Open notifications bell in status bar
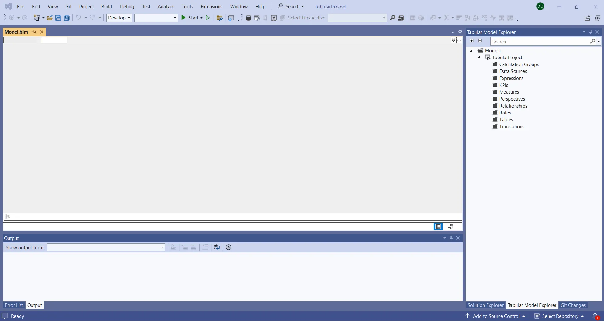604x321 pixels. pyautogui.click(x=595, y=316)
